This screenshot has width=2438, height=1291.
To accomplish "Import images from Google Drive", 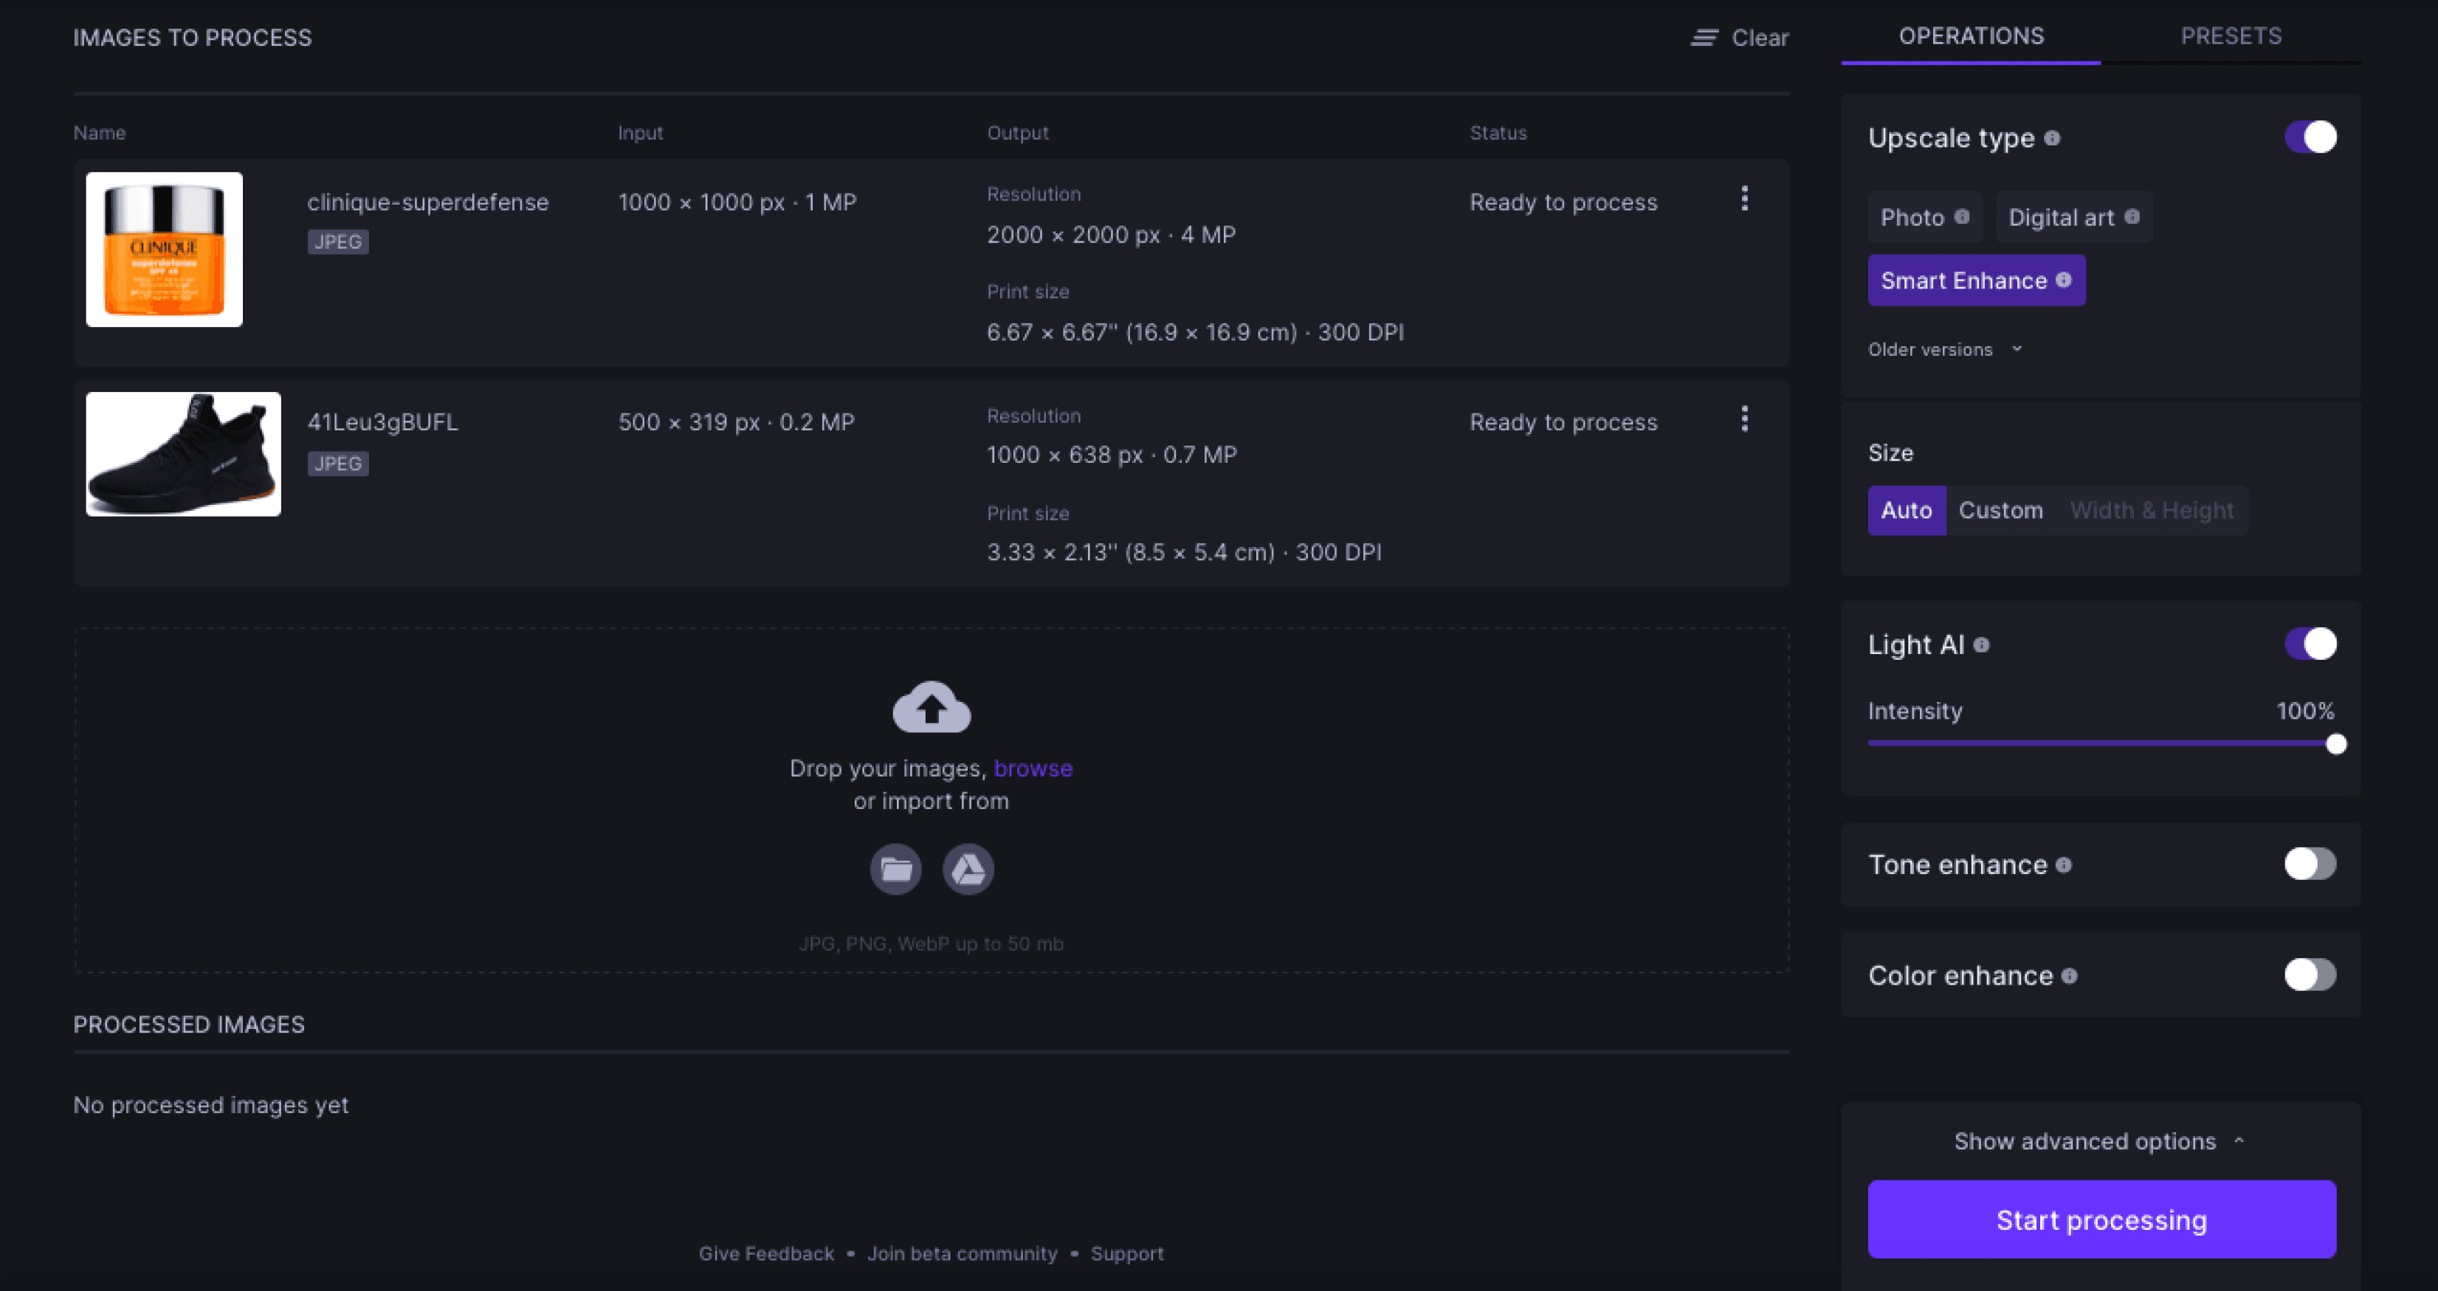I will 968,869.
